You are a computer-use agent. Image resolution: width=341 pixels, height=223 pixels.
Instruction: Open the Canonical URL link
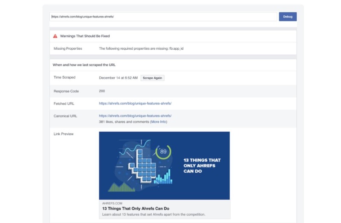(135, 116)
